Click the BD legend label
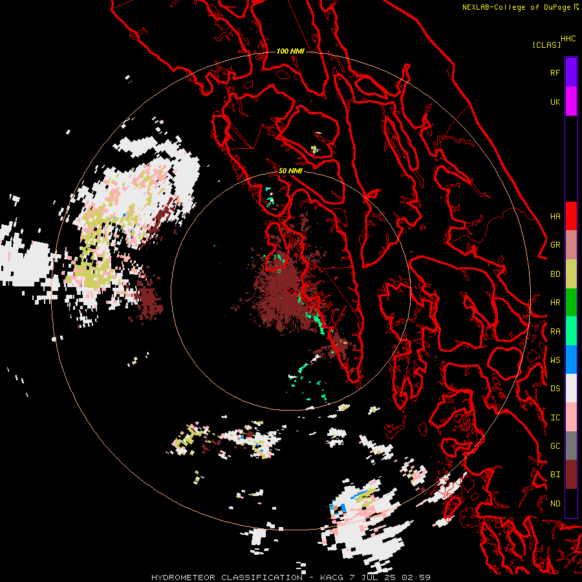 555,274
